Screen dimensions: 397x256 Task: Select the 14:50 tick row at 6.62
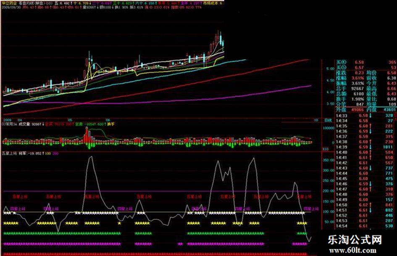tap(365, 205)
